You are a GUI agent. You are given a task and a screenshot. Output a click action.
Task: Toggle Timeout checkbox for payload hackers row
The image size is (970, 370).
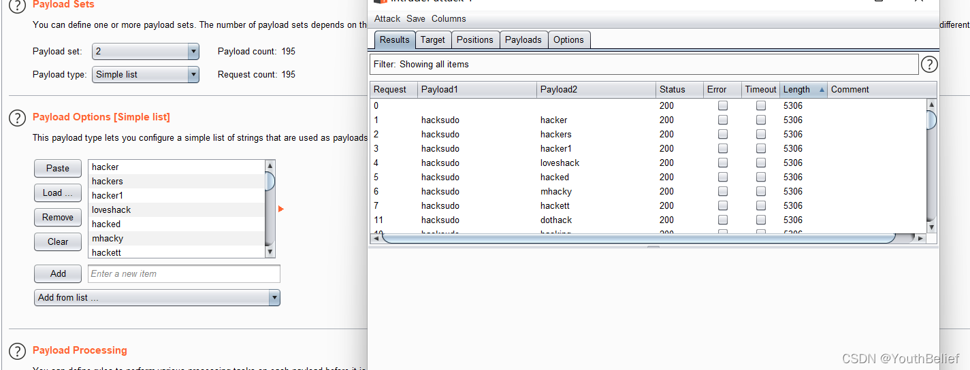tap(760, 134)
